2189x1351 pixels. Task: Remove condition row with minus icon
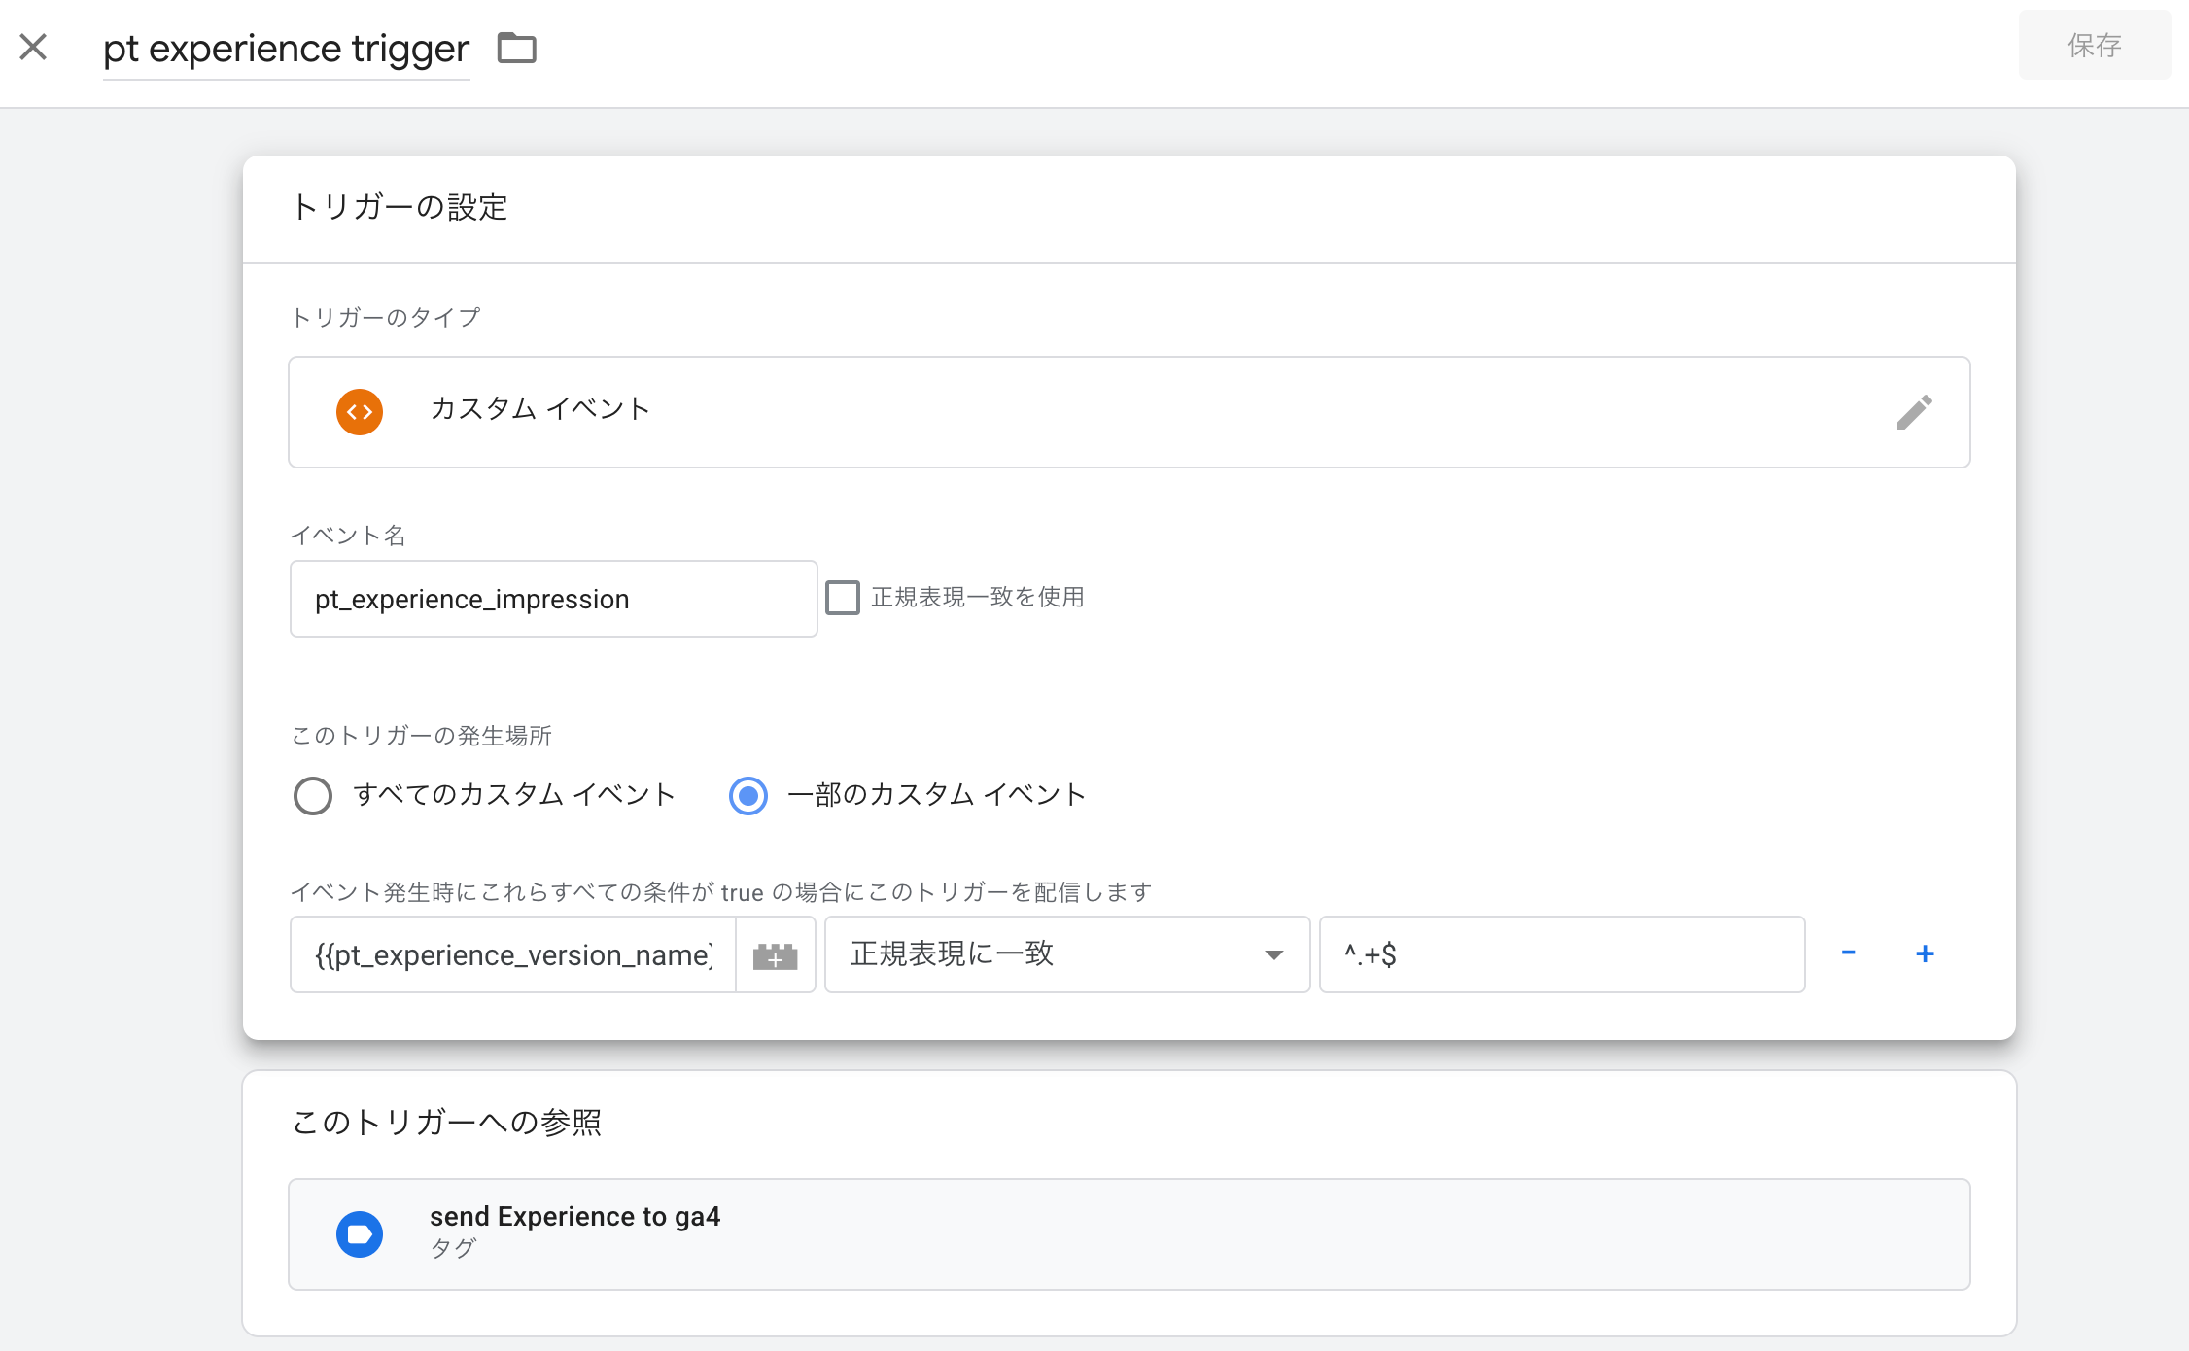tap(1848, 953)
